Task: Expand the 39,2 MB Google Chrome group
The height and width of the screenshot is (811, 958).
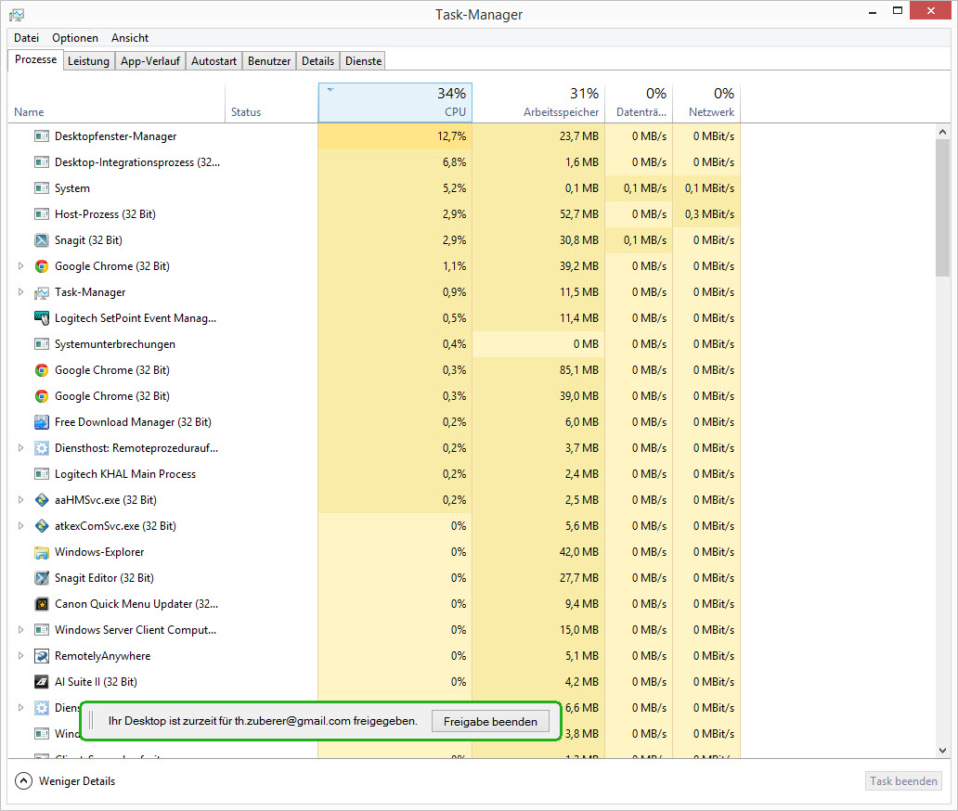Action: click(x=20, y=266)
